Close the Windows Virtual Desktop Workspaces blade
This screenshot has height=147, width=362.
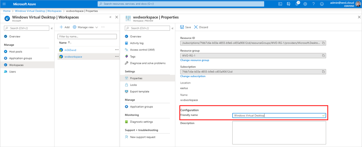117,17
